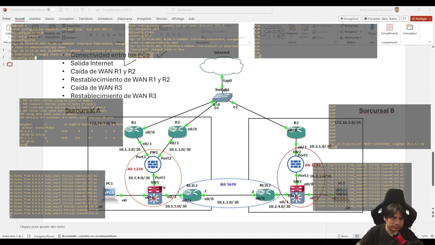Select the R2 router icon in diagram
435x245 pixels.
[177, 132]
